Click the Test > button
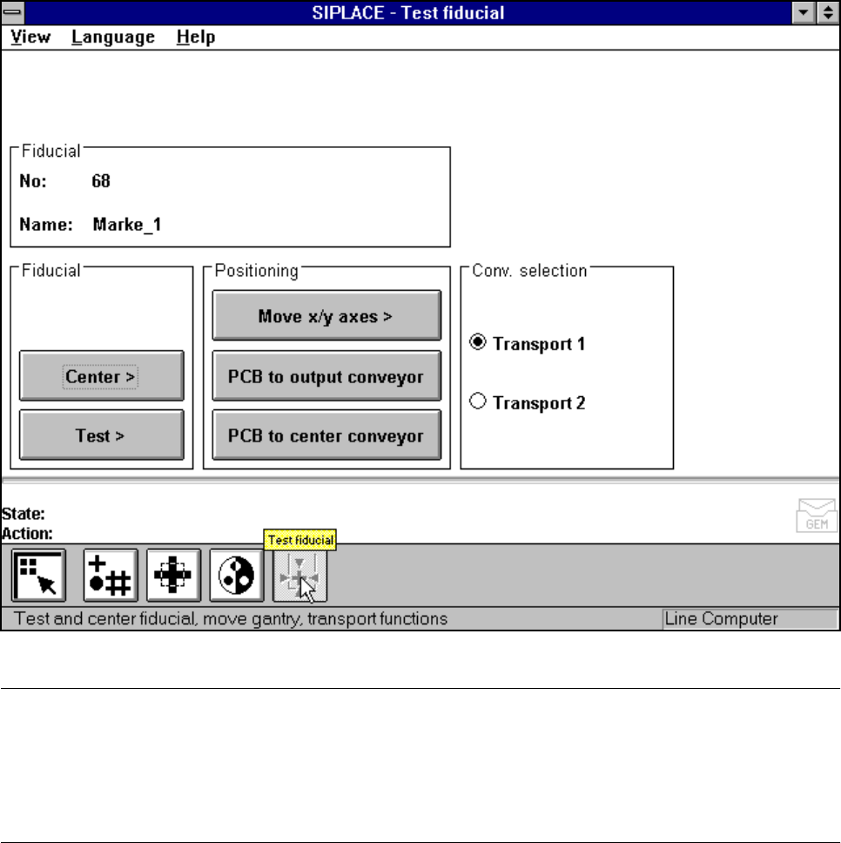 point(102,435)
